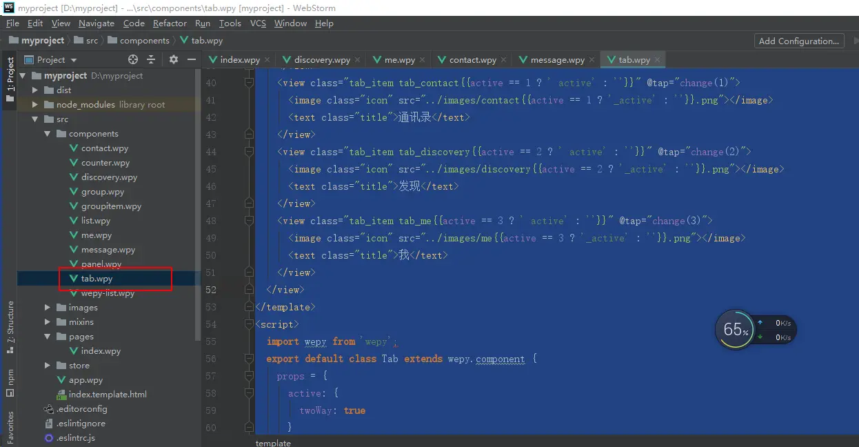Viewport: 859px width, 447px height.
Task: Click the Vue icon of app.wpy file
Action: [x=61, y=380]
